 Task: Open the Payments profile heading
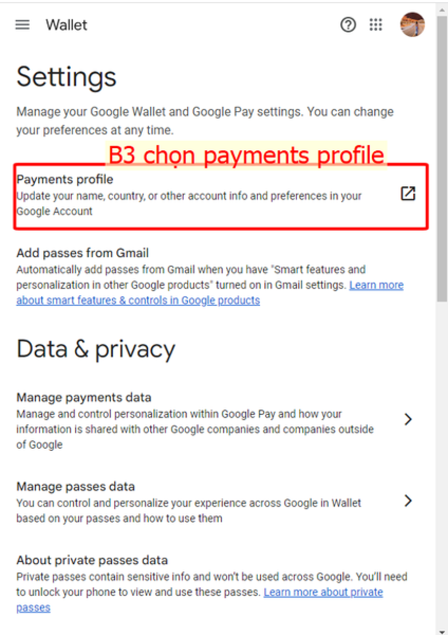[x=65, y=179]
